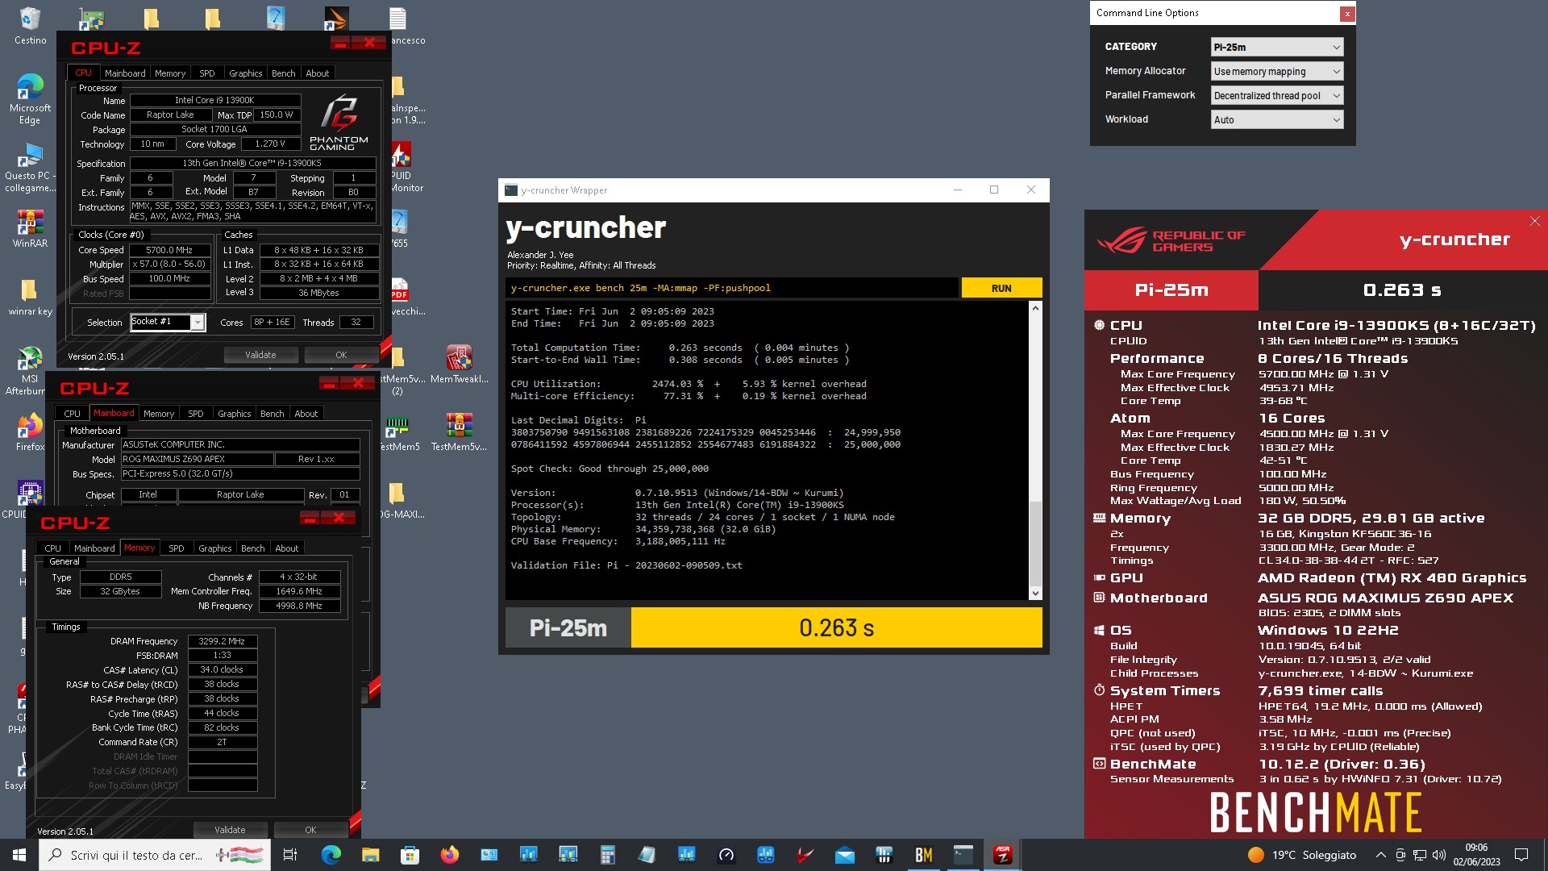Select the CPU tab in the Mainboard CPU-Z window
The image size is (1548, 871).
73,413
